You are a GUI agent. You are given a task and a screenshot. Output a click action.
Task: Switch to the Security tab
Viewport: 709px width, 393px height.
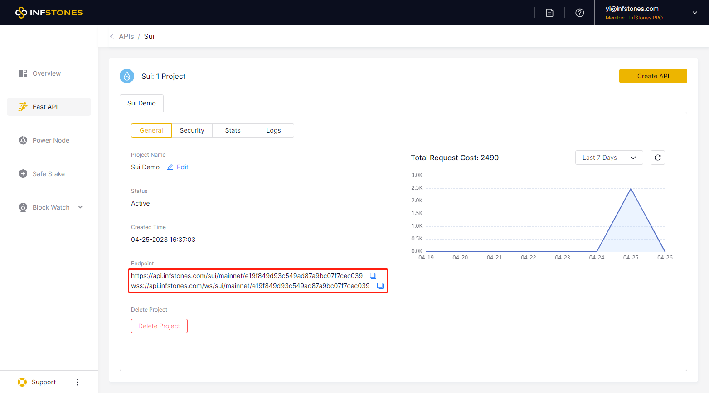click(192, 130)
